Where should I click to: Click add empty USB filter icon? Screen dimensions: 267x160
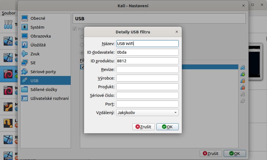[x=243, y=68]
